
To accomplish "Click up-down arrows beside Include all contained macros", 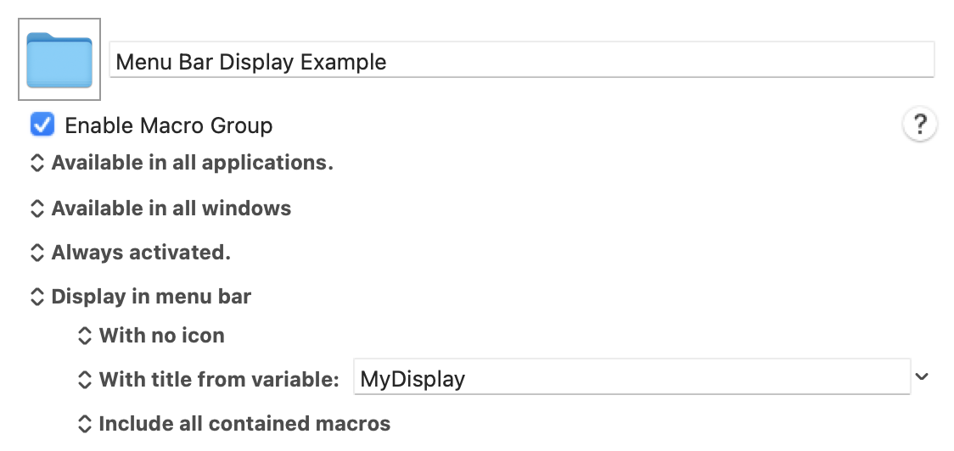I will pyautogui.click(x=85, y=424).
